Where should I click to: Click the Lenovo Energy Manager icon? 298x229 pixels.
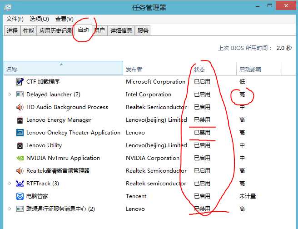20,120
